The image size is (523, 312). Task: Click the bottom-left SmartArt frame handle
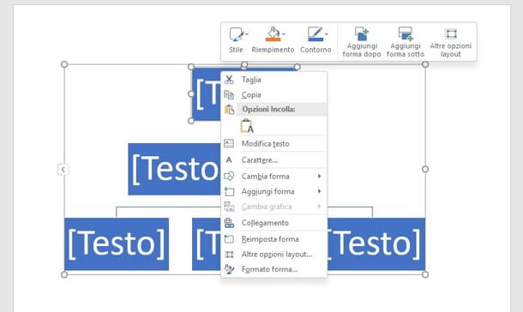(x=64, y=274)
